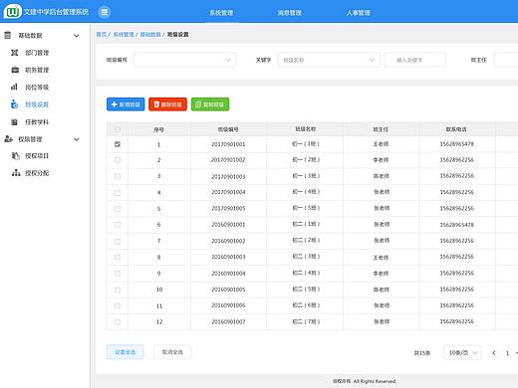The width and height of the screenshot is (518, 388).
Task: Open 任教学科 in the sidebar
Action: click(37, 122)
